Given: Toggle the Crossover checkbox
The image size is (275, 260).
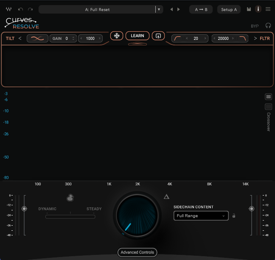Looking at the screenshot, I should 268,107.
